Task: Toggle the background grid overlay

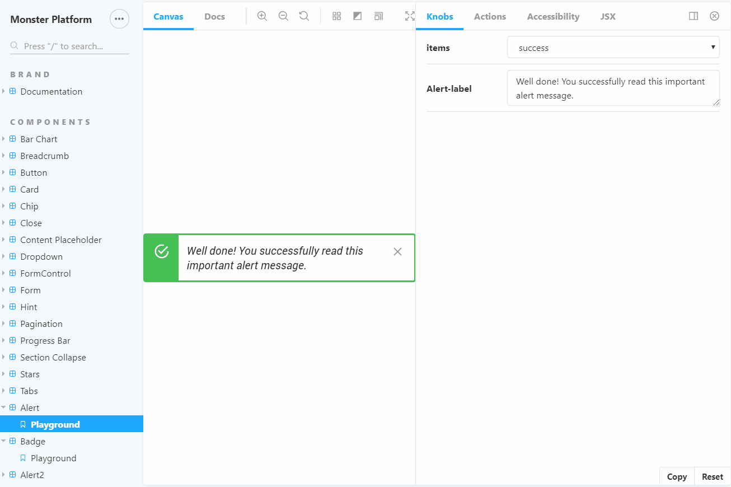Action: (336, 16)
